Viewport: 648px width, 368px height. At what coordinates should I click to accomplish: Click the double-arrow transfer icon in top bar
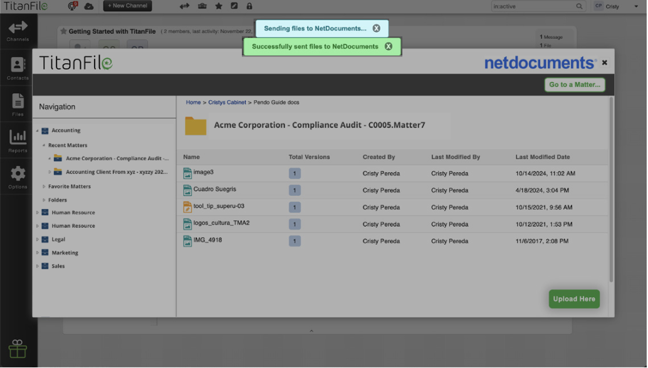pyautogui.click(x=184, y=6)
